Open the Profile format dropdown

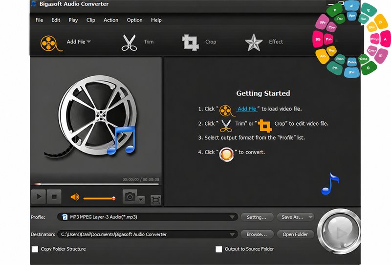pyautogui.click(x=232, y=217)
